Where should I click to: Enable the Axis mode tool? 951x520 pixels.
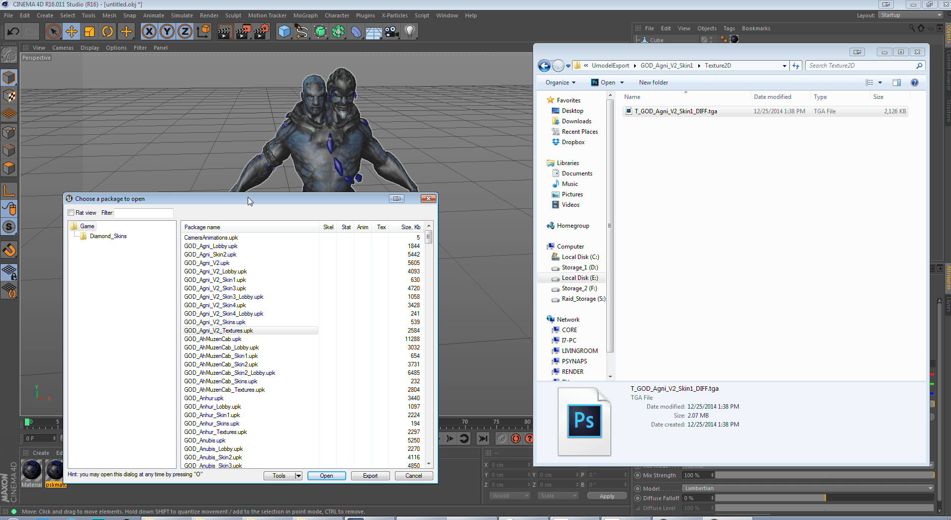click(9, 190)
